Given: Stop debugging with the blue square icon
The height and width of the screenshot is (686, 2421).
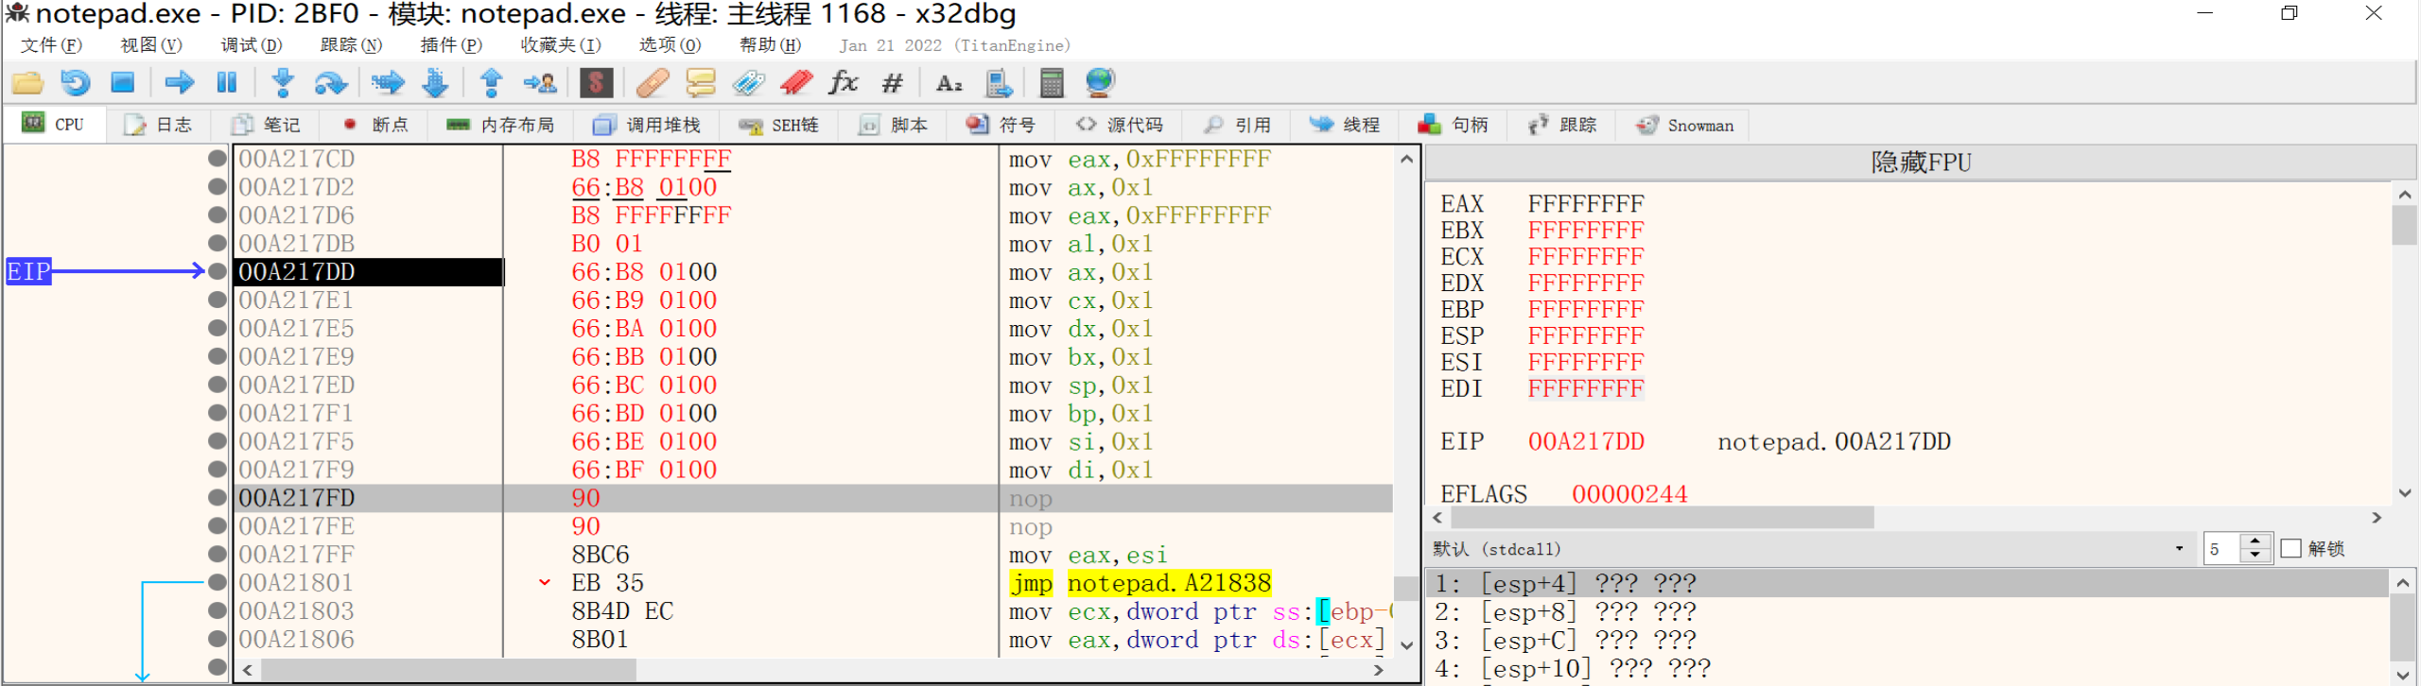Looking at the screenshot, I should tap(123, 83).
